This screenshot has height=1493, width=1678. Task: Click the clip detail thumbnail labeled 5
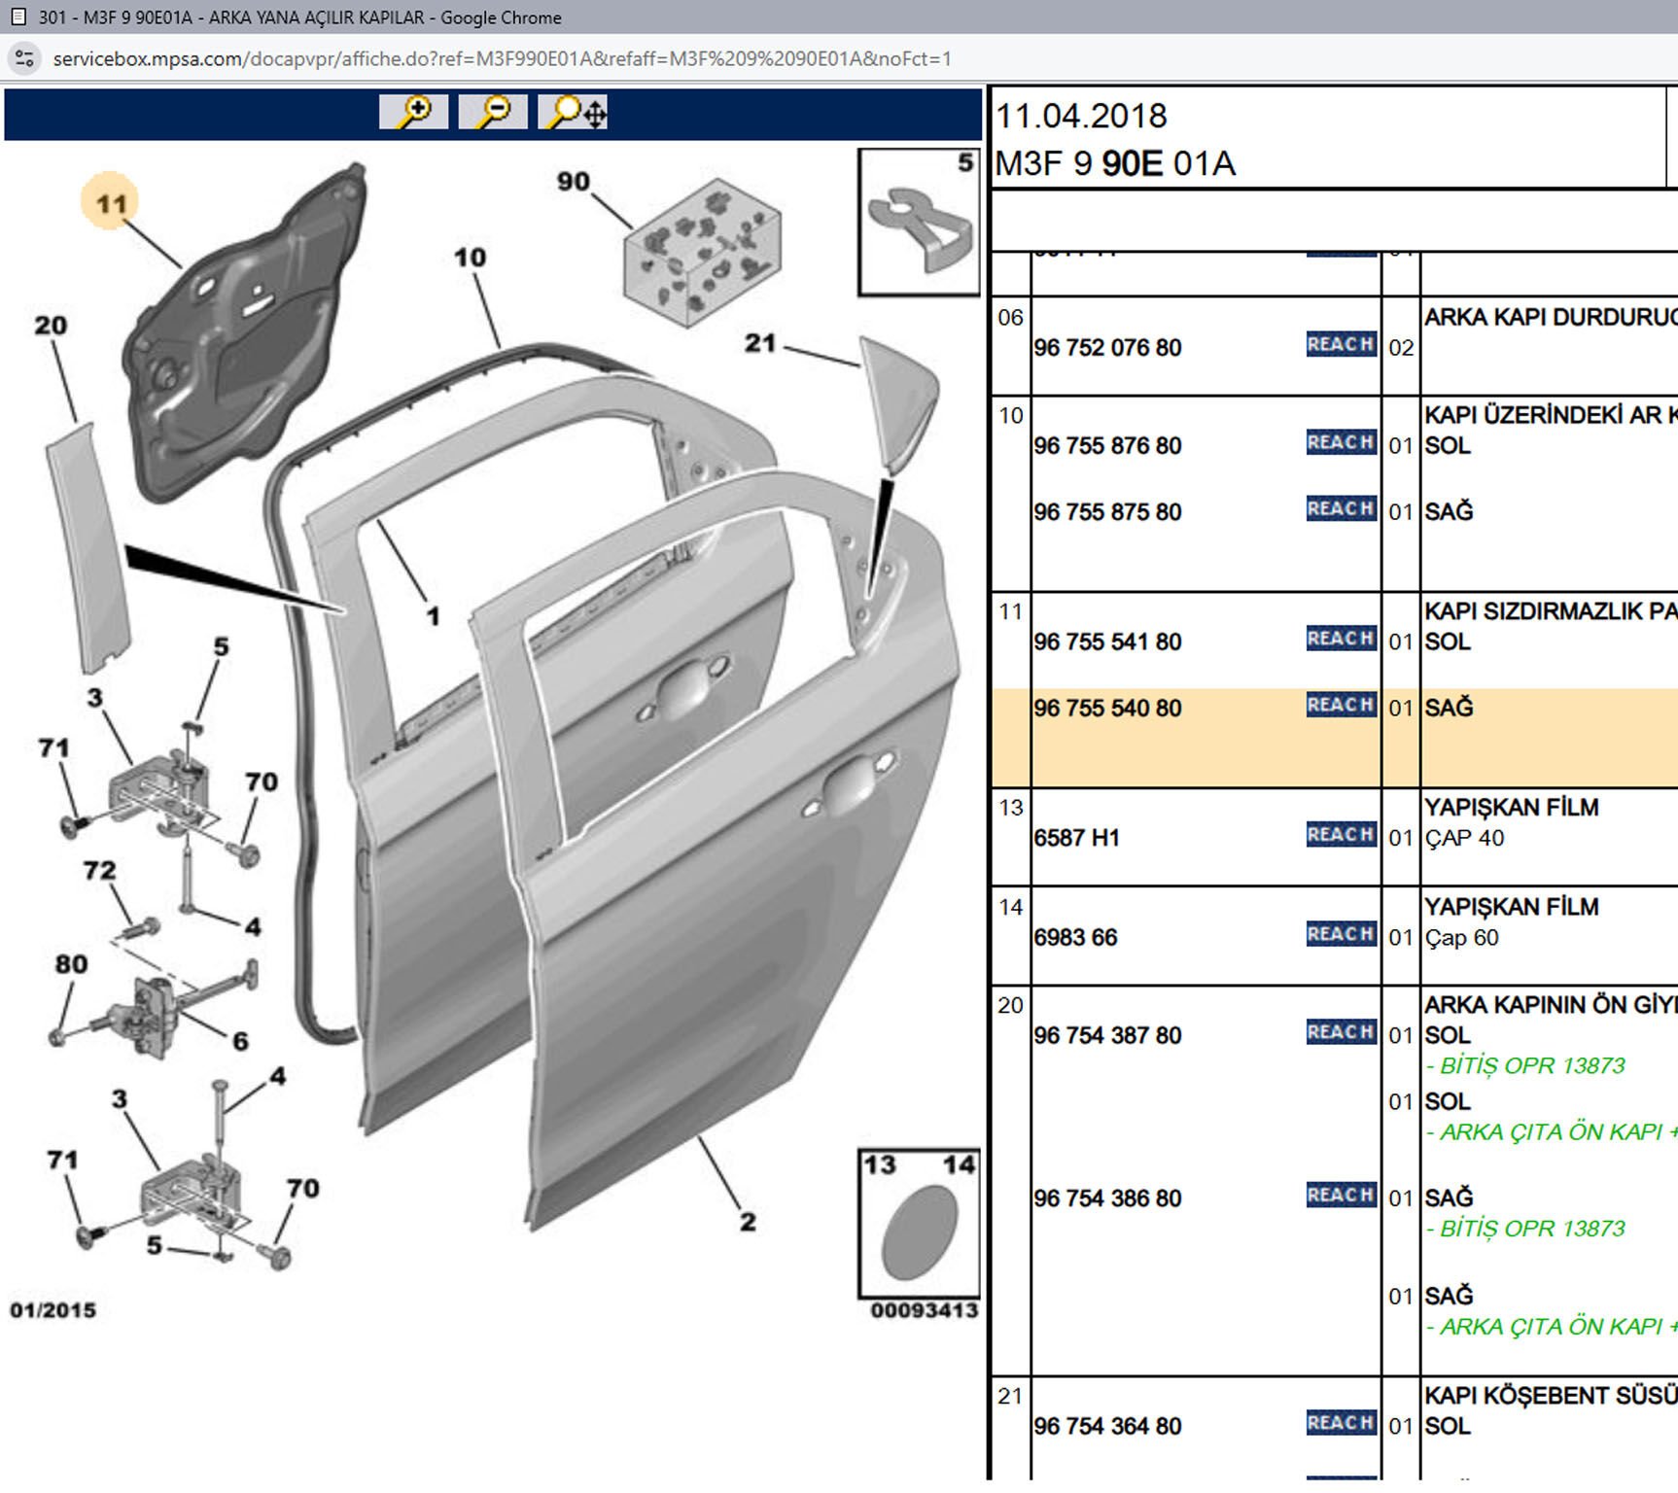pyautogui.click(x=919, y=223)
